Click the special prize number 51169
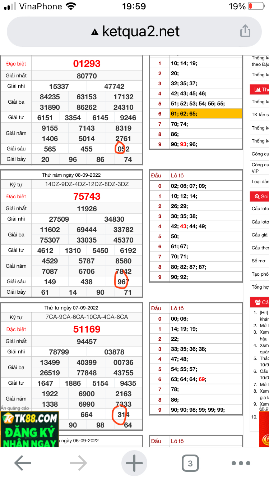Screen dimensions: 269x479 click(87, 329)
